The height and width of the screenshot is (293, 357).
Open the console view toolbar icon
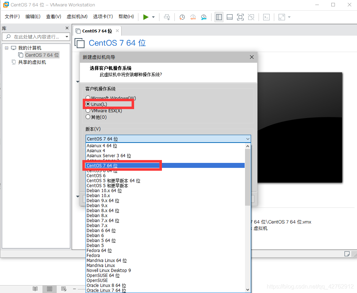(266, 17)
